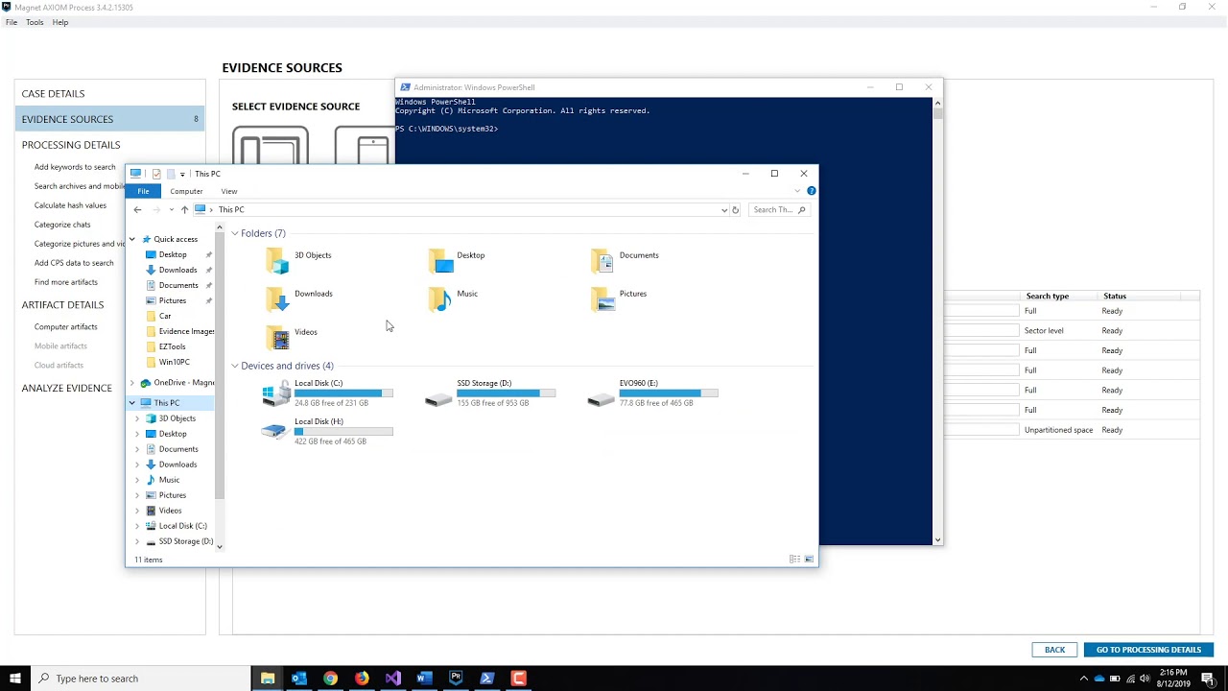Open Quick Access Toolbar customize dropdown
This screenshot has height=691, width=1228.
[182, 174]
